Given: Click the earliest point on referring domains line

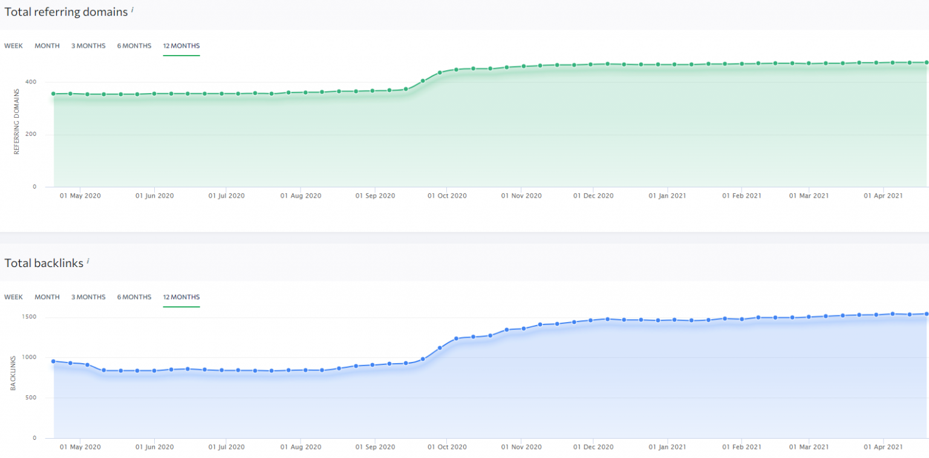Looking at the screenshot, I should (53, 94).
